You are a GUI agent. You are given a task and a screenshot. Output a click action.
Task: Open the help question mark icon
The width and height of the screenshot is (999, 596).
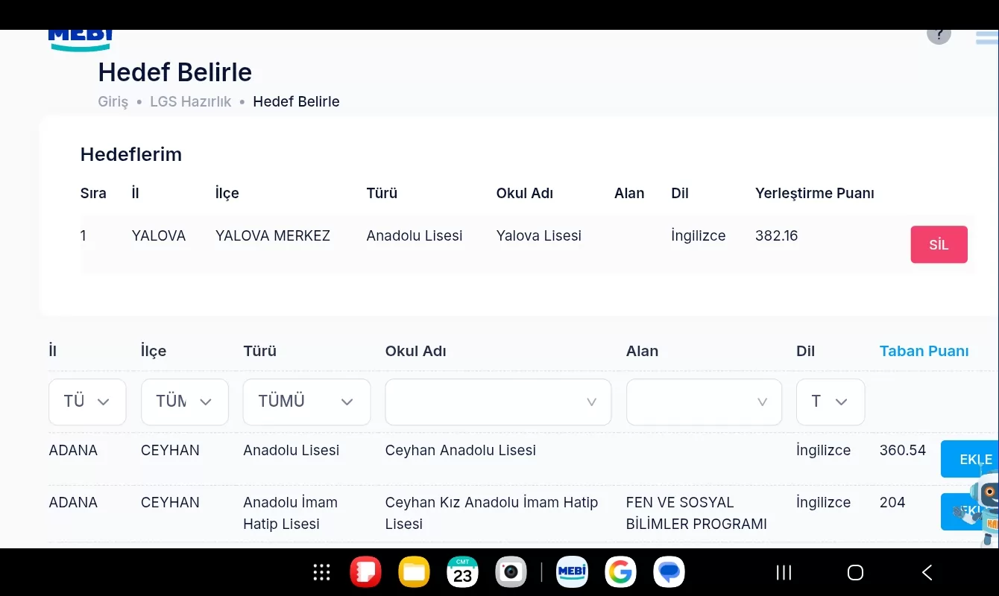[x=939, y=35]
